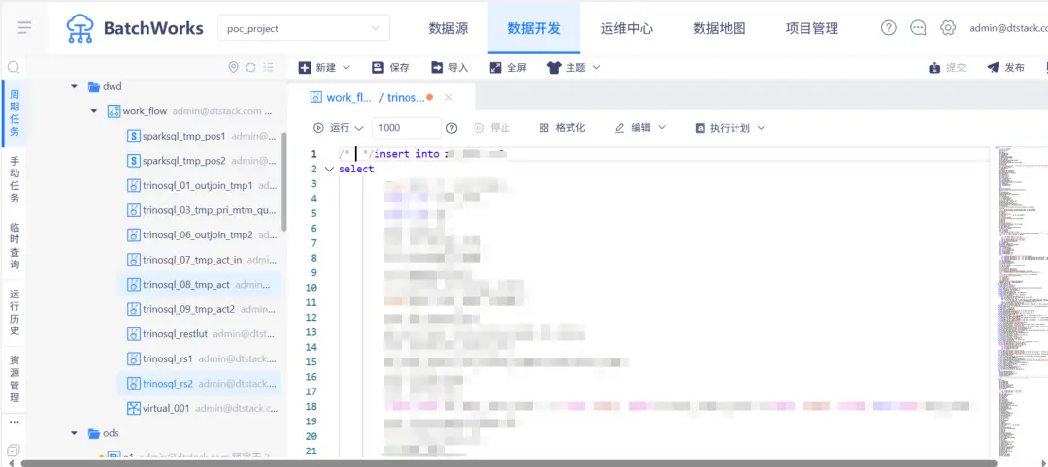Expand the 主题 theme dropdown

click(x=573, y=68)
